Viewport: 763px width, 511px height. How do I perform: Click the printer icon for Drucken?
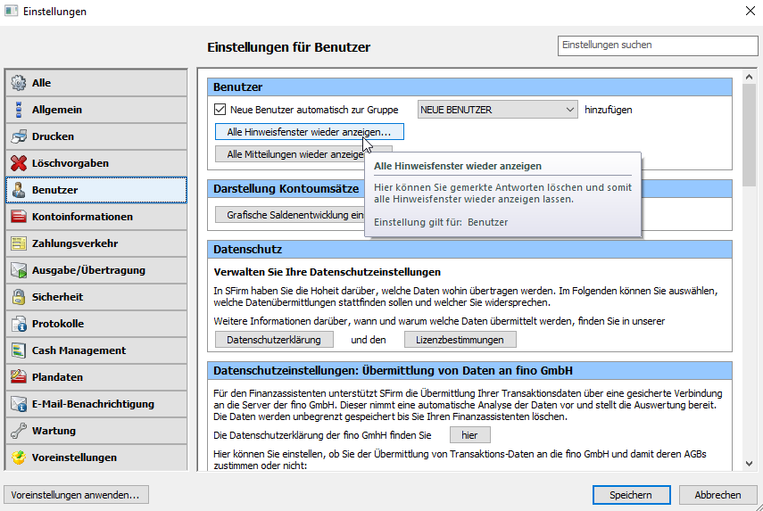pos(19,136)
